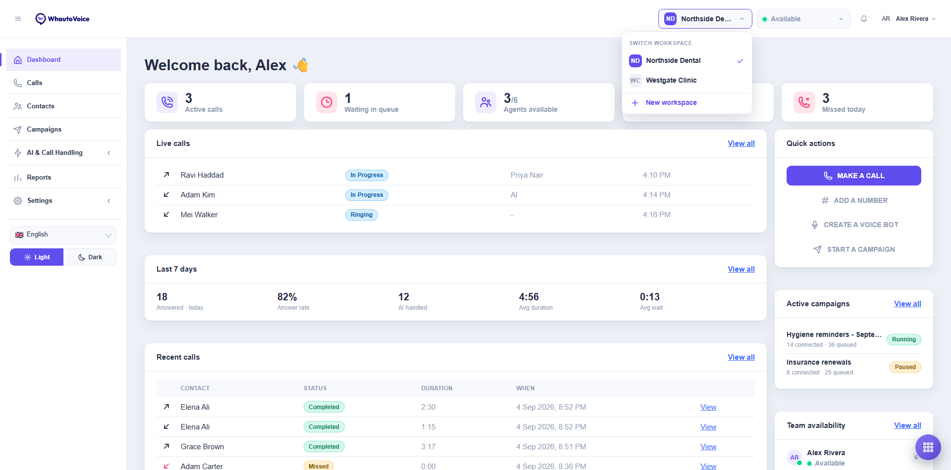
Task: Open Campaigns in sidebar
Action: pyautogui.click(x=63, y=130)
